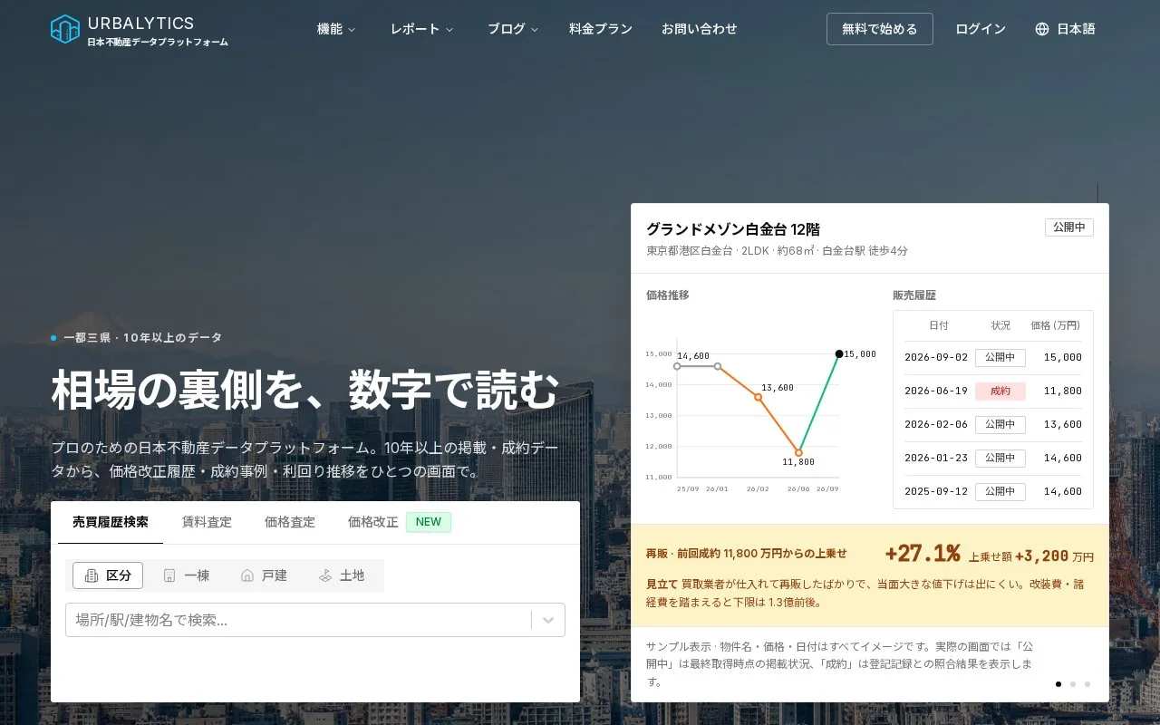The width and height of the screenshot is (1160, 725).
Task: Go to the second carousel dot
Action: (x=1073, y=684)
